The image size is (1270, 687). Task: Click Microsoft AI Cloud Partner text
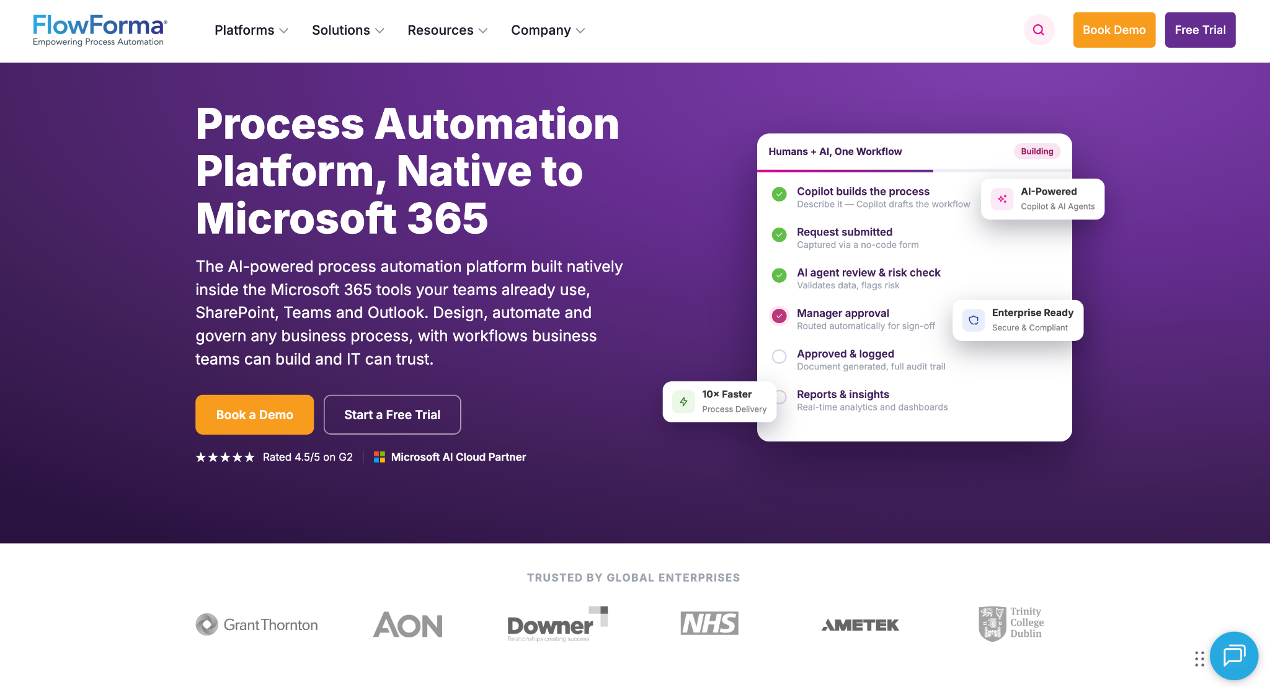coord(458,457)
